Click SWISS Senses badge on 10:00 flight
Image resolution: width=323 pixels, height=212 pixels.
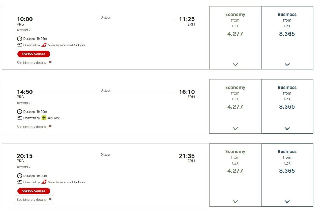click(x=34, y=54)
